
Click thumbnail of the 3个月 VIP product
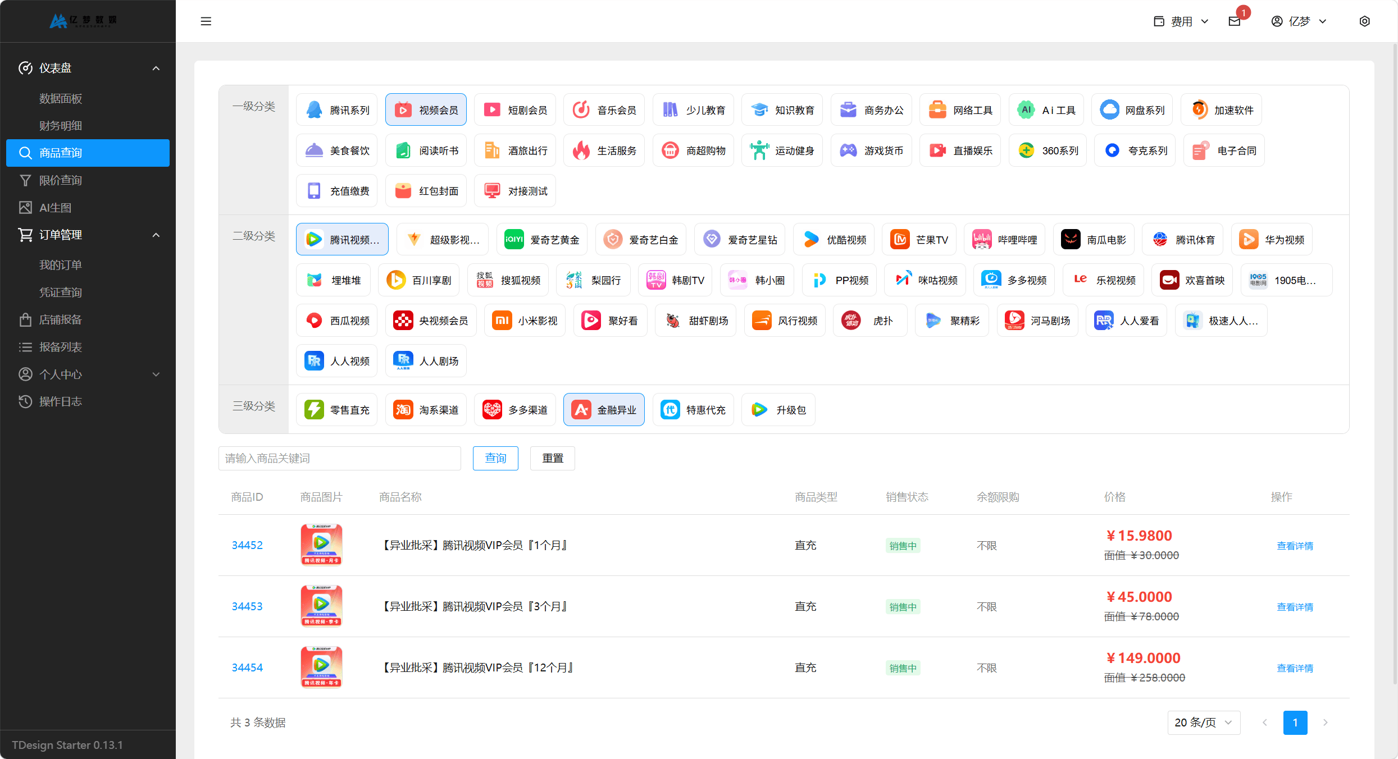[x=321, y=606]
